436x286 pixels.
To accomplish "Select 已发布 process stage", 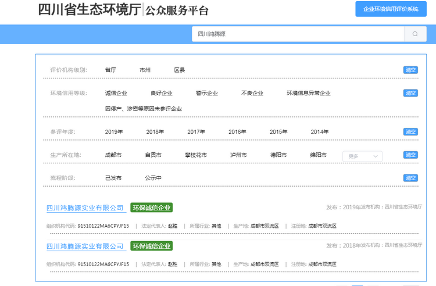I will tap(113, 178).
